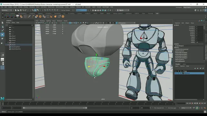
Task: Click the first orange sphere shelf icon
Action: click(40, 16)
